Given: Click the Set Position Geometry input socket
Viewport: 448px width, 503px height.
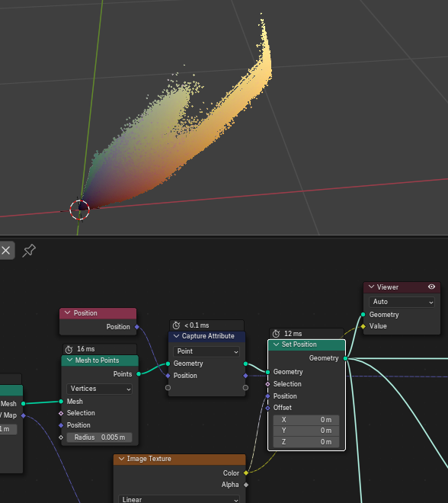Looking at the screenshot, I should [x=267, y=372].
